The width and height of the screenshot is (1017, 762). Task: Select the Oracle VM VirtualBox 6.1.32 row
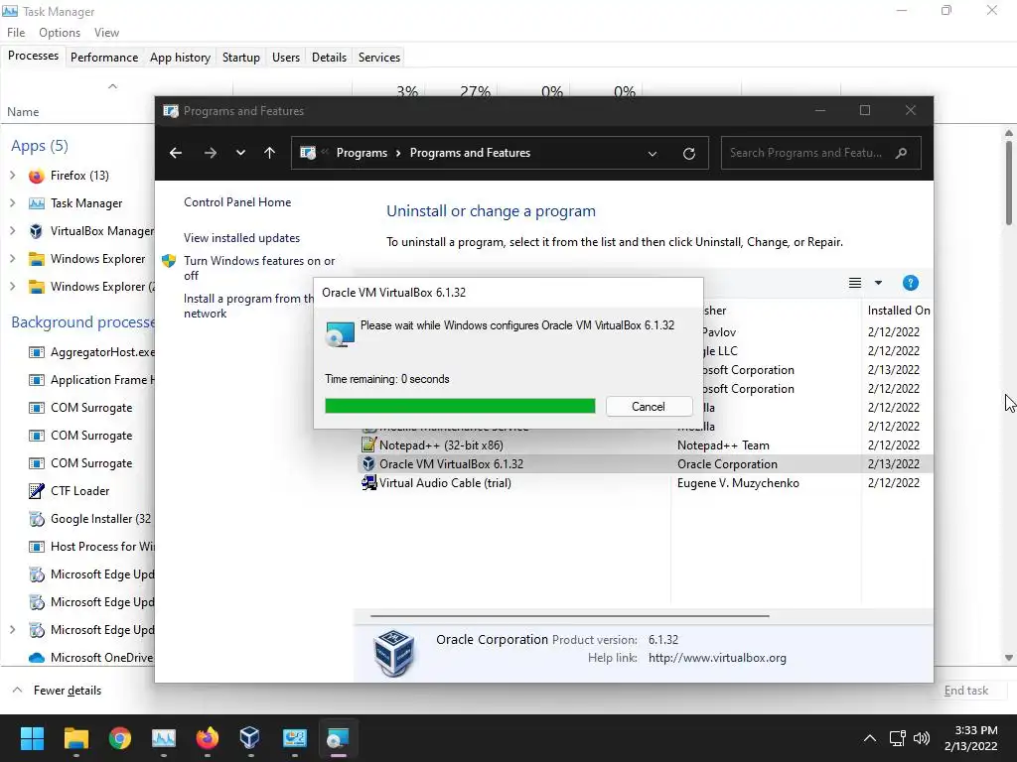pos(644,464)
